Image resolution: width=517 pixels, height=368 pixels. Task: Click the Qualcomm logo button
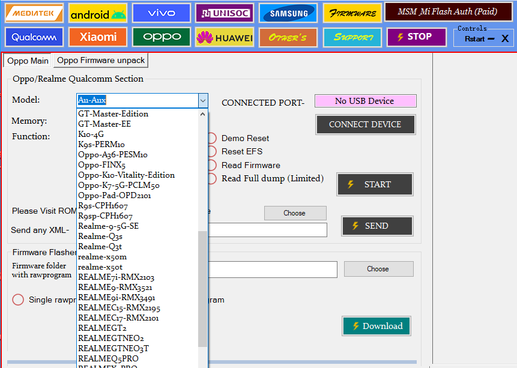[x=34, y=37]
